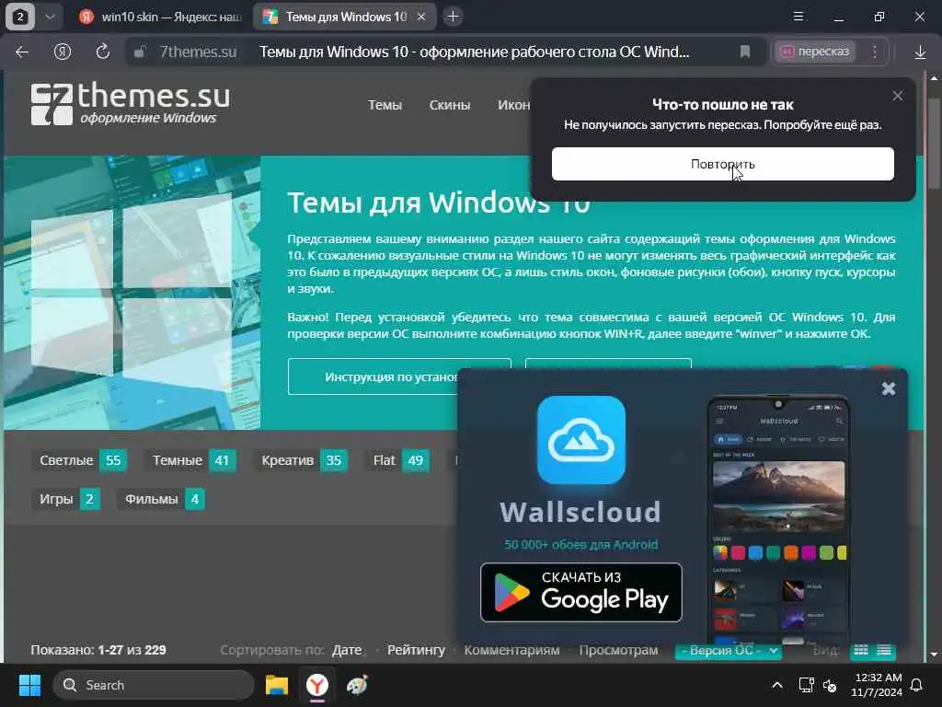Open the notifications bell icon

[x=917, y=685]
